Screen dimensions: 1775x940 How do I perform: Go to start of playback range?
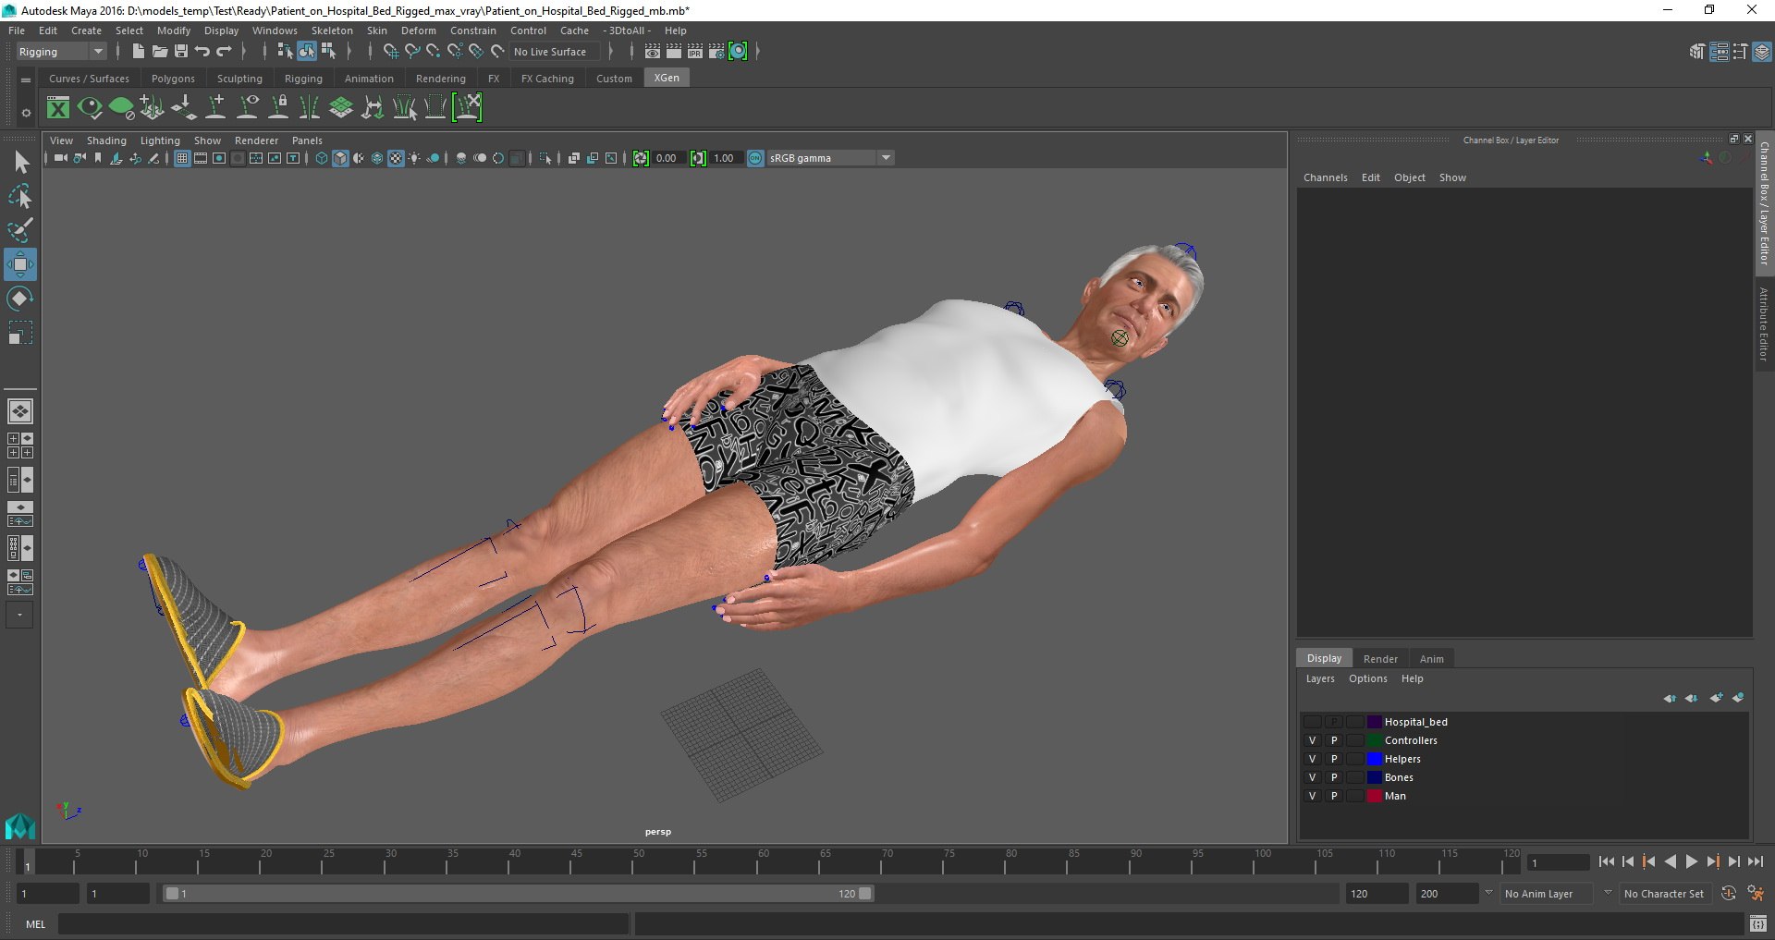click(1607, 861)
